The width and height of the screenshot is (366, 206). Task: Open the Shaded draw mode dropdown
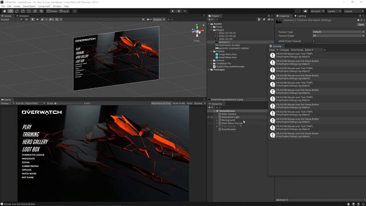tap(11, 19)
